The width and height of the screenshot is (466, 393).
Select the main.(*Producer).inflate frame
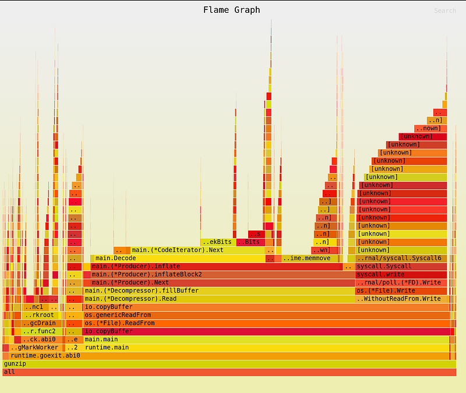tap(175, 266)
